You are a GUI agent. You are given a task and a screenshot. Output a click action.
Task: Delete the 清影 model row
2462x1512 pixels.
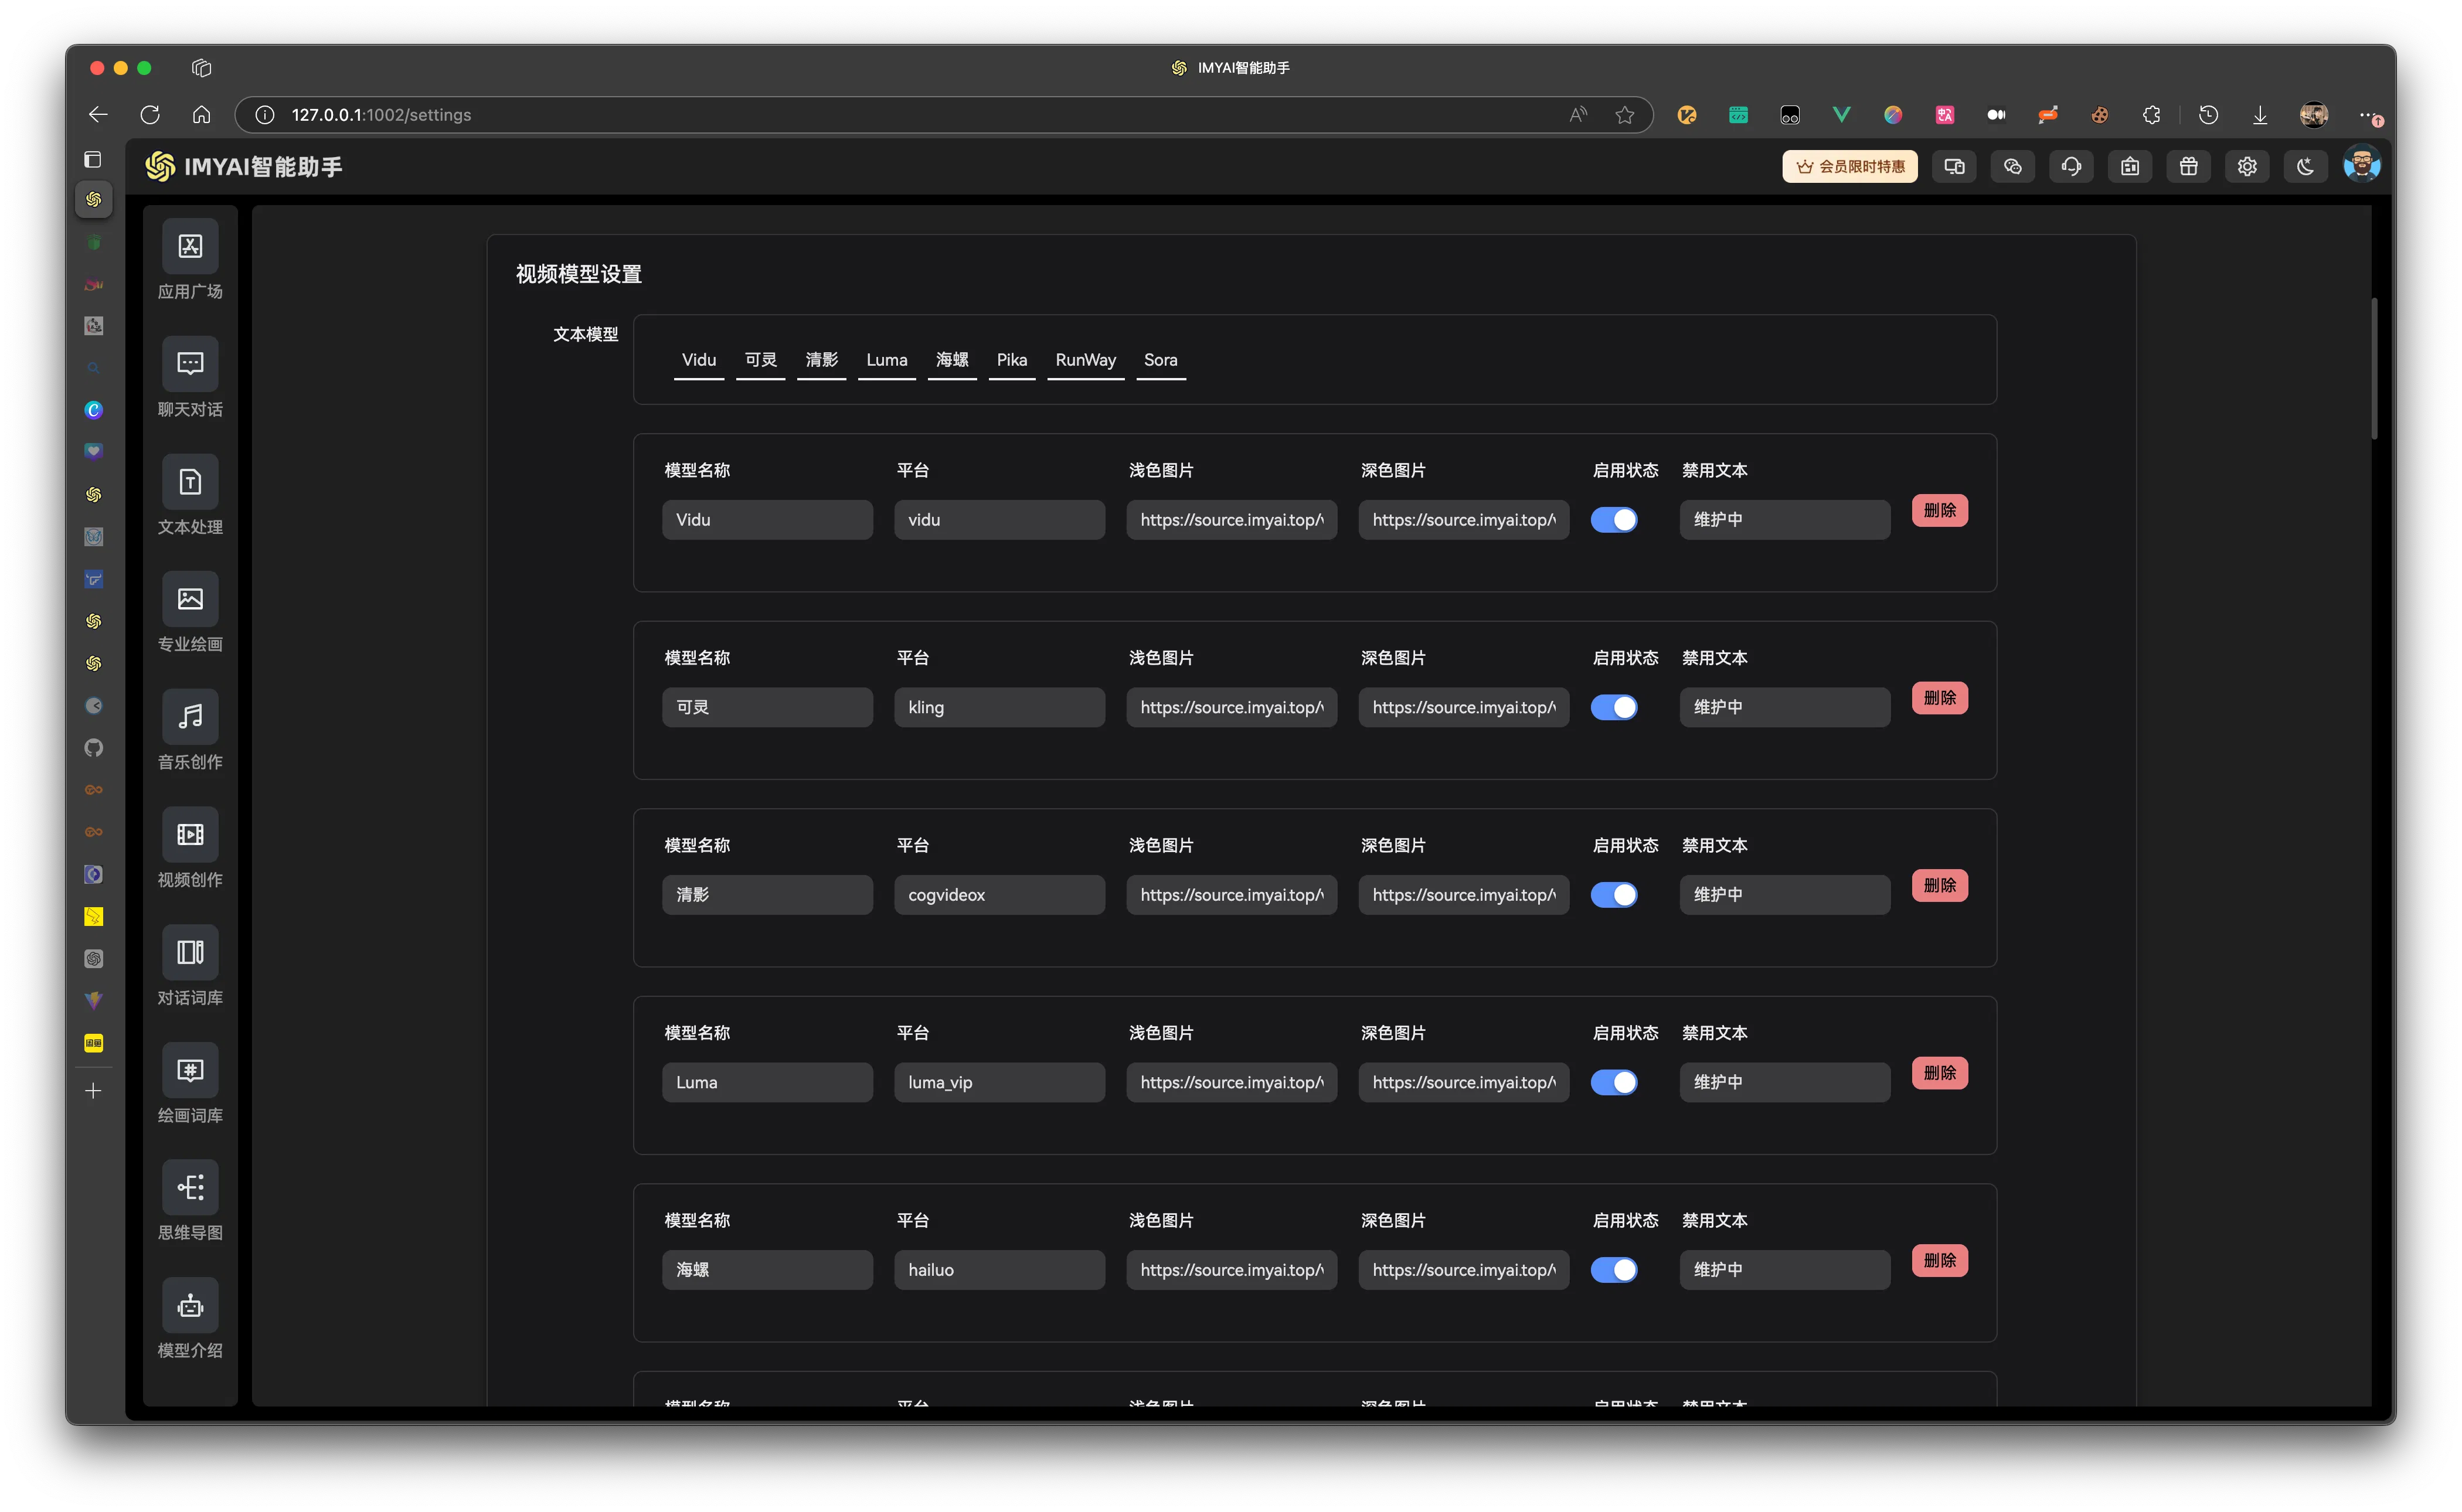(1939, 885)
